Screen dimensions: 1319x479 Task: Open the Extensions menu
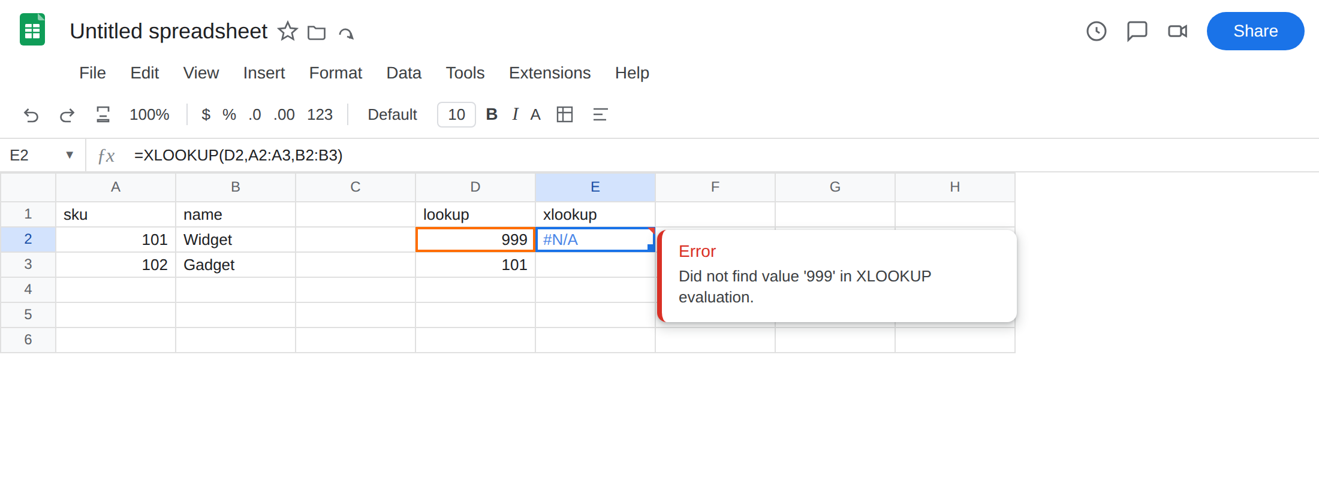point(550,73)
